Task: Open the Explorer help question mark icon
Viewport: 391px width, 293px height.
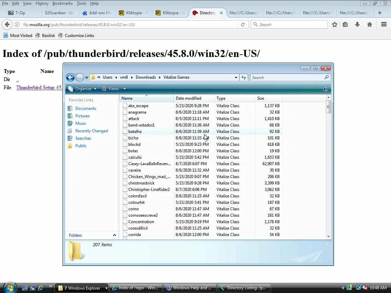Action: pyautogui.click(x=325, y=89)
